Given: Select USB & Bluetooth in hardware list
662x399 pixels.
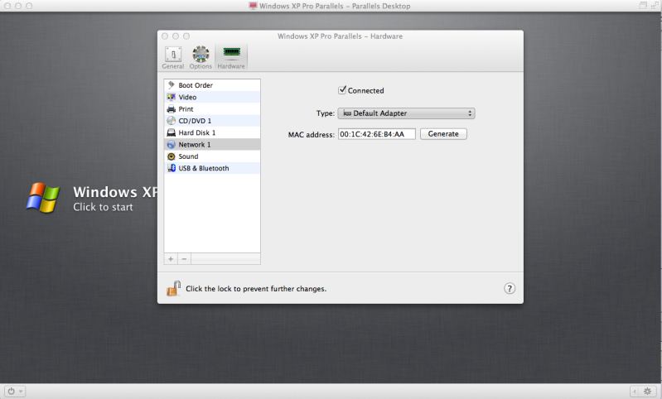Looking at the screenshot, I should pyautogui.click(x=212, y=168).
